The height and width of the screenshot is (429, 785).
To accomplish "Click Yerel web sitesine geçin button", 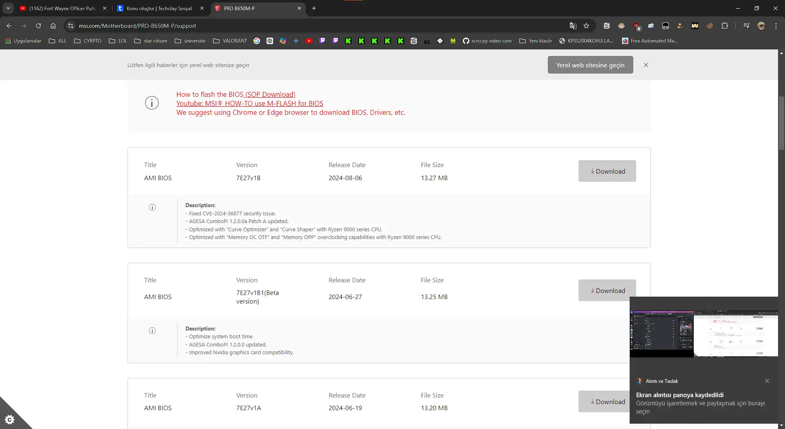I will (590, 65).
